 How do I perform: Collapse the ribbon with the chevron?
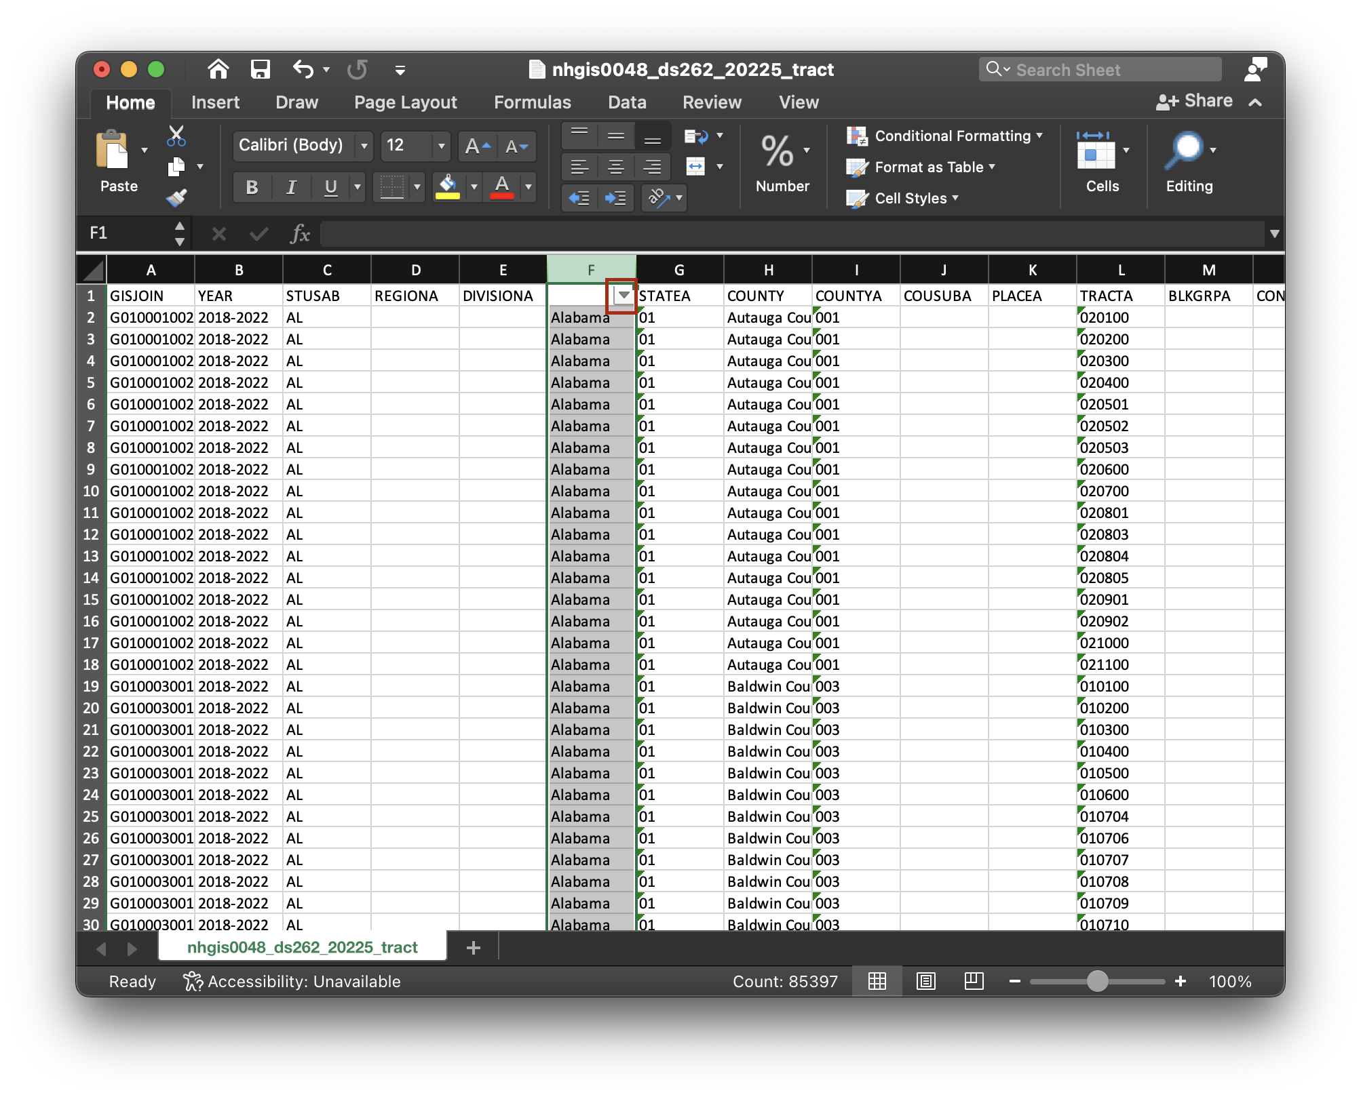[1256, 102]
